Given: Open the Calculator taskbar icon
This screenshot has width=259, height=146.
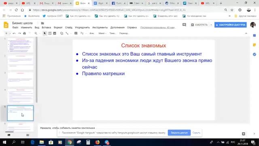Looking at the screenshot, I should pyautogui.click(x=88, y=142).
